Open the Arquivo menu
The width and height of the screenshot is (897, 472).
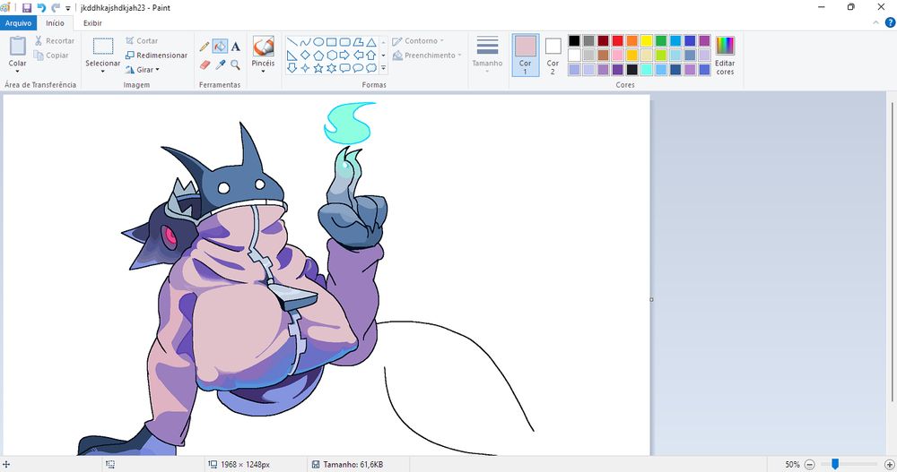(18, 23)
